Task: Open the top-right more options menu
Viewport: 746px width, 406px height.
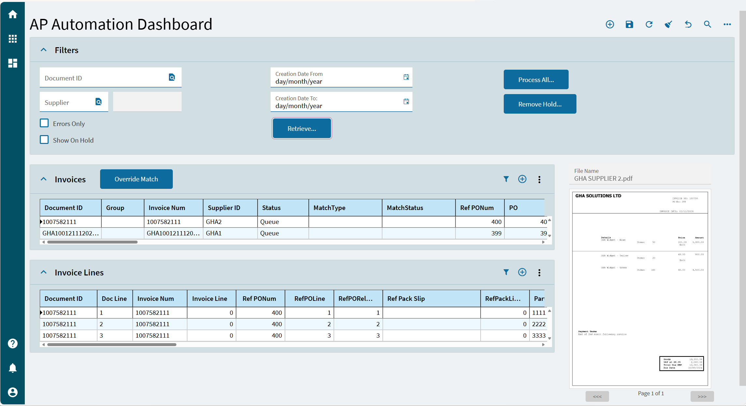Action: 727,24
